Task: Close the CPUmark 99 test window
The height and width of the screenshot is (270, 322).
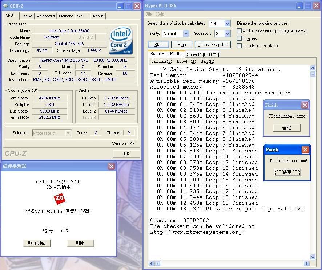Action: (x=111, y=166)
